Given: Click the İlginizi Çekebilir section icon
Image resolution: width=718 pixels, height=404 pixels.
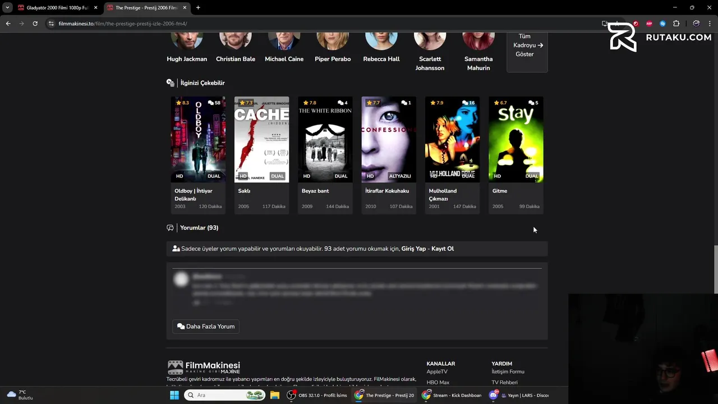Looking at the screenshot, I should coord(171,82).
